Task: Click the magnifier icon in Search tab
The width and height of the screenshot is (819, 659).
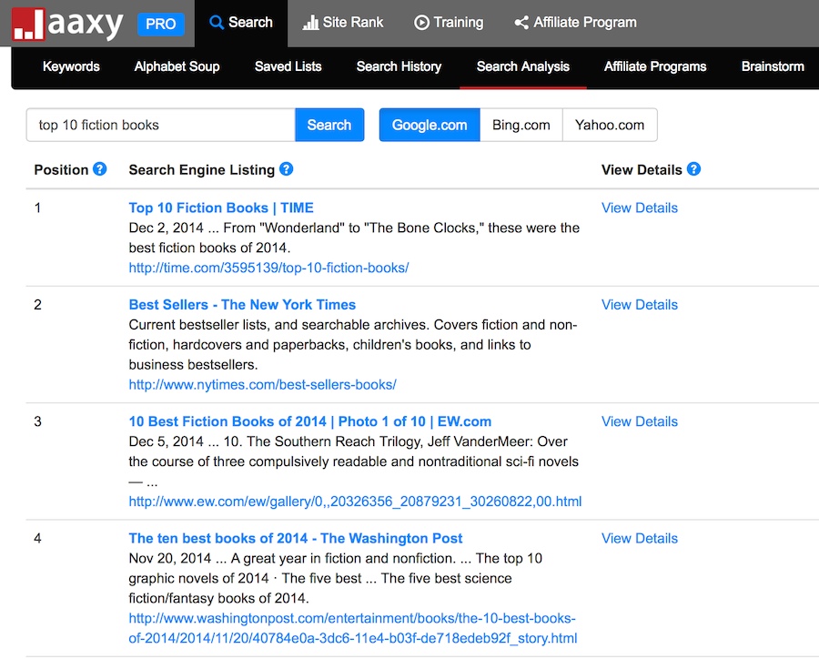Action: 217,23
